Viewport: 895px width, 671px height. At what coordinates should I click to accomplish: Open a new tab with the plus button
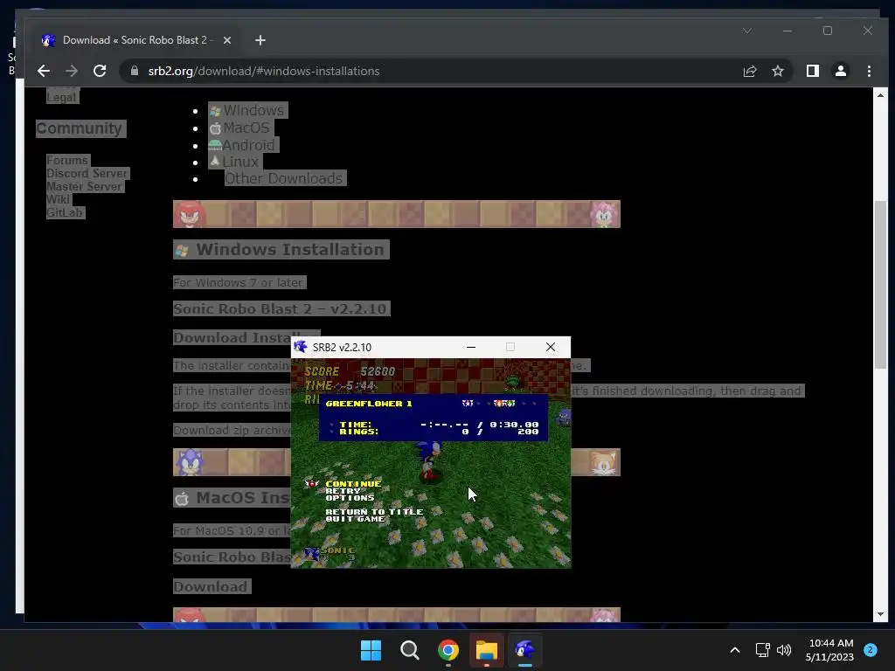point(260,40)
